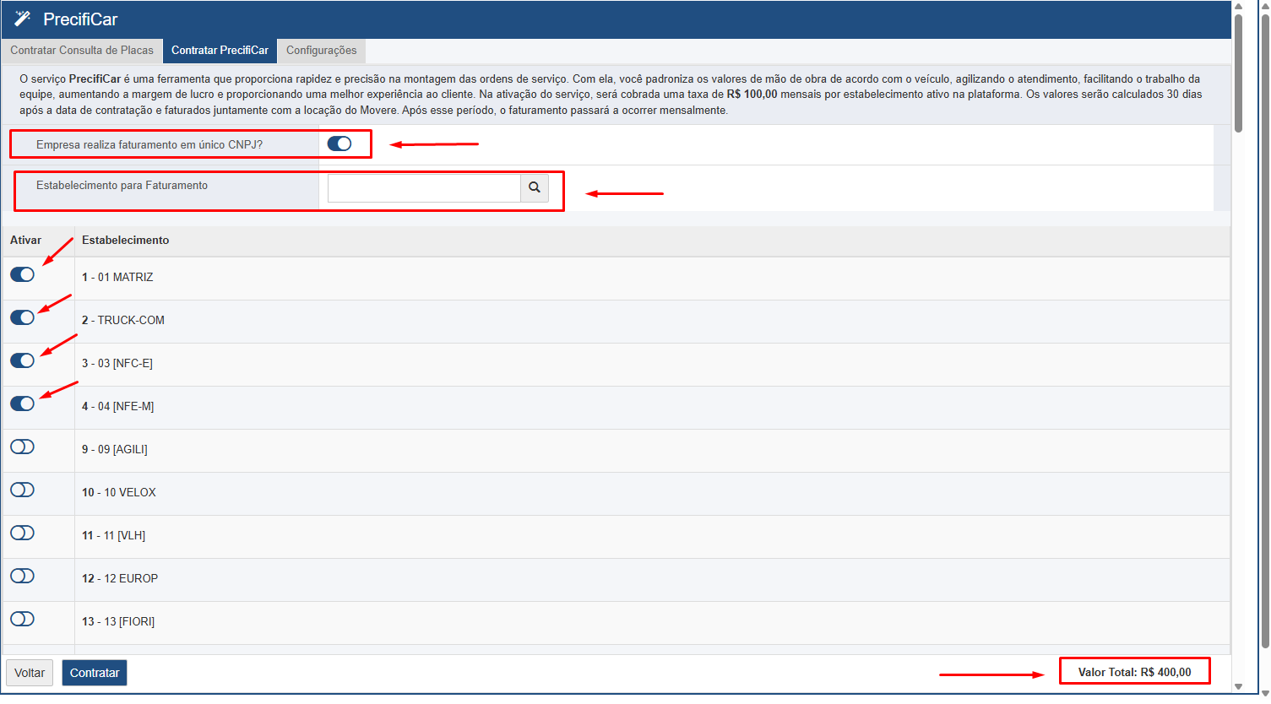Click the 4 - 04 [NFE-M] row text
The width and height of the screenshot is (1271, 704).
pos(118,406)
